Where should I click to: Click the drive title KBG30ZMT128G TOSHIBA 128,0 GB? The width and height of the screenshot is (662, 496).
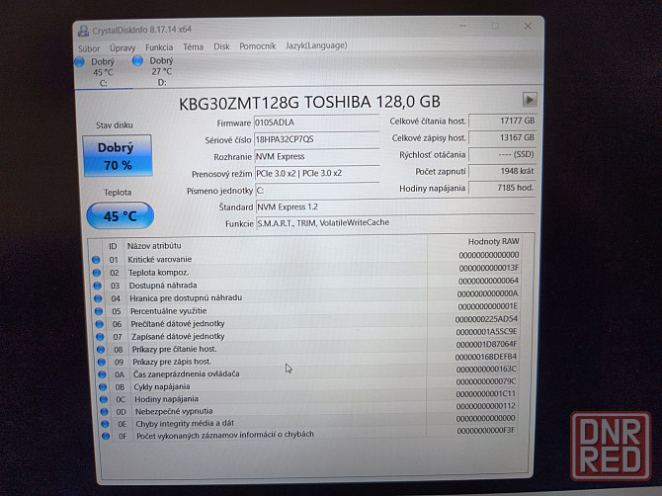[x=309, y=102]
